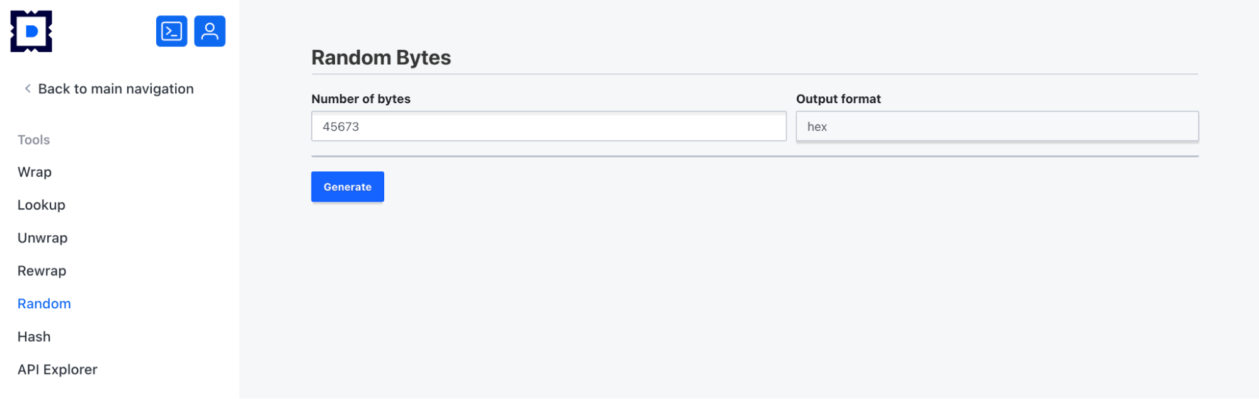1259x399 pixels.
Task: Open the Wrap tool
Action: 35,172
